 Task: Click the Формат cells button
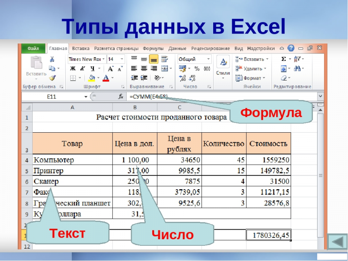point(251,78)
